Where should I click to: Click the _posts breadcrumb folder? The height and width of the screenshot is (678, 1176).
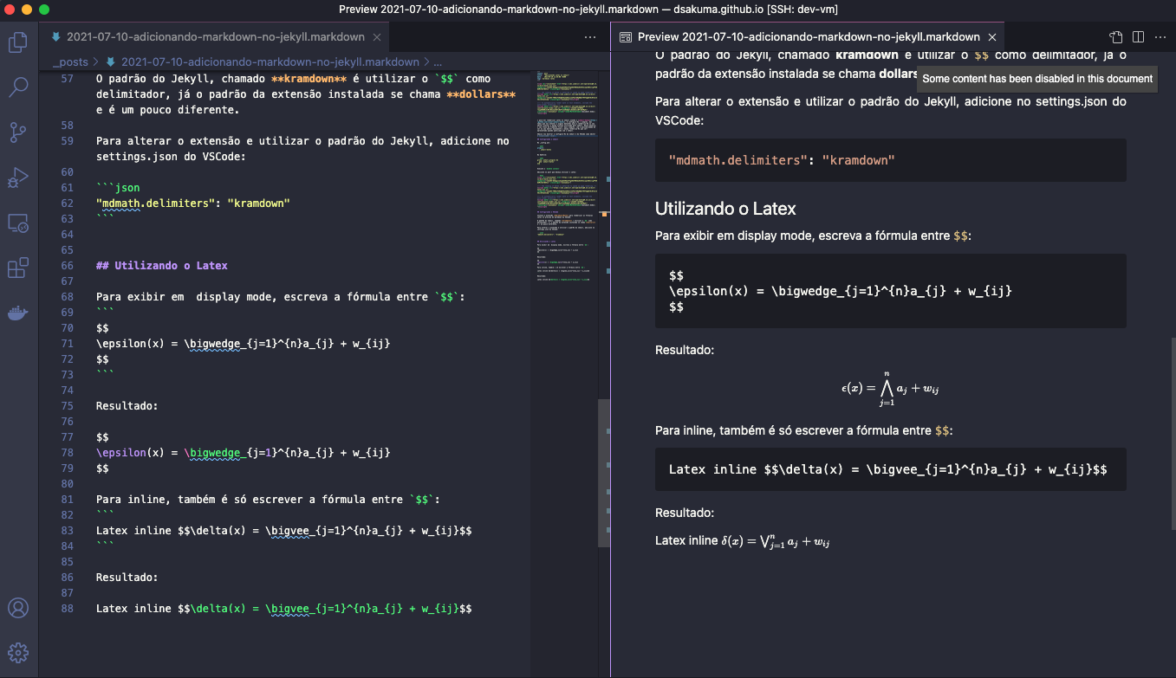click(x=70, y=61)
